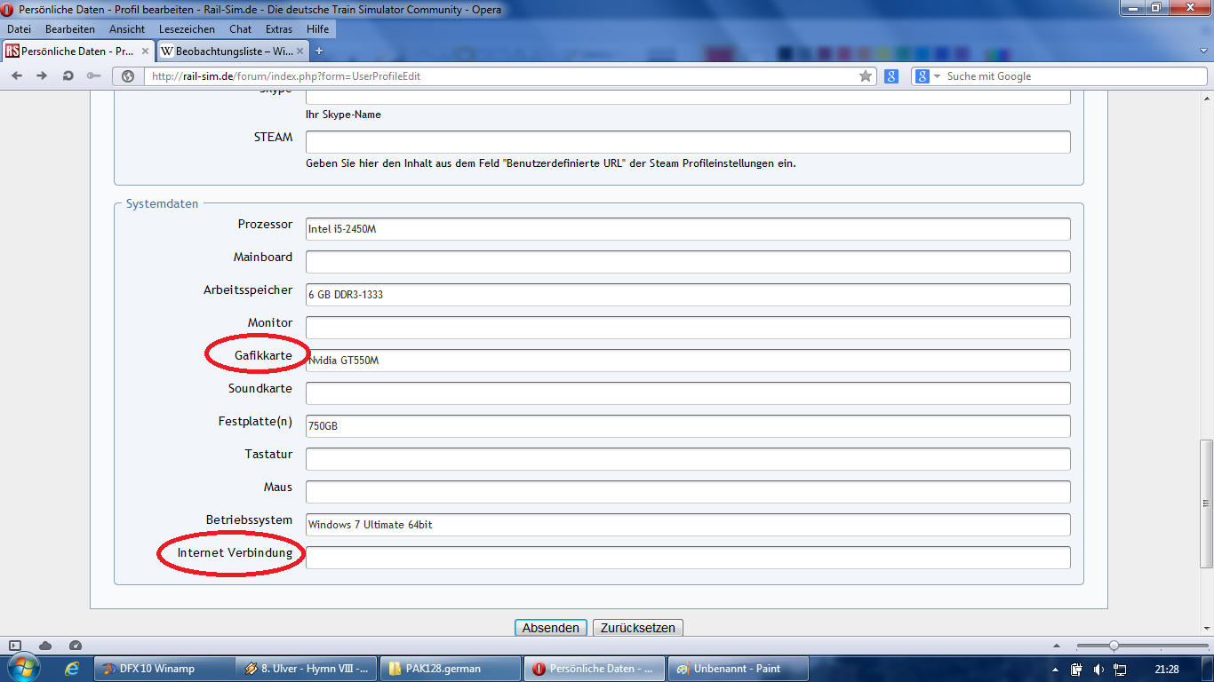Screen dimensions: 1214x682
Task: Reload the page with the refresh icon
Action: click(x=68, y=76)
